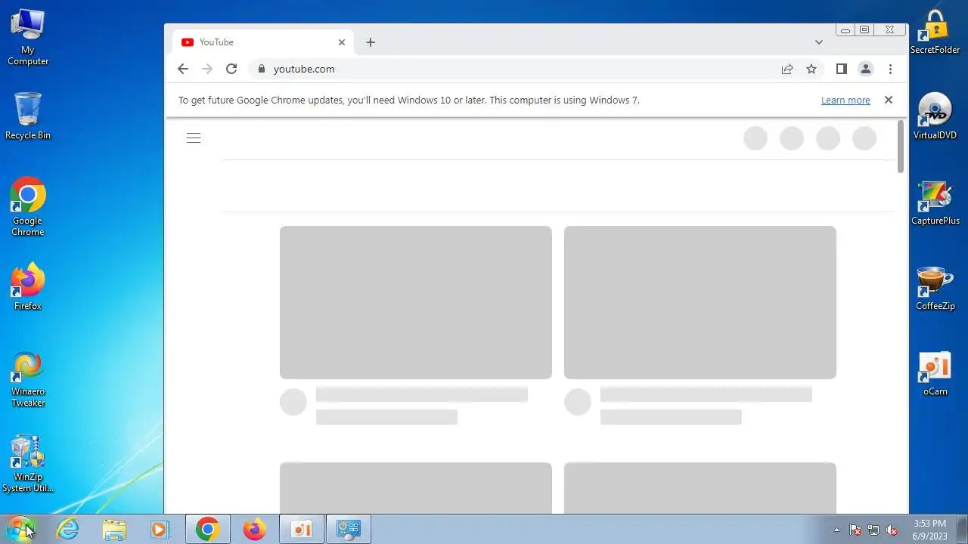The image size is (968, 544).
Task: Open the Action Center flag tray icon
Action: coord(855,530)
